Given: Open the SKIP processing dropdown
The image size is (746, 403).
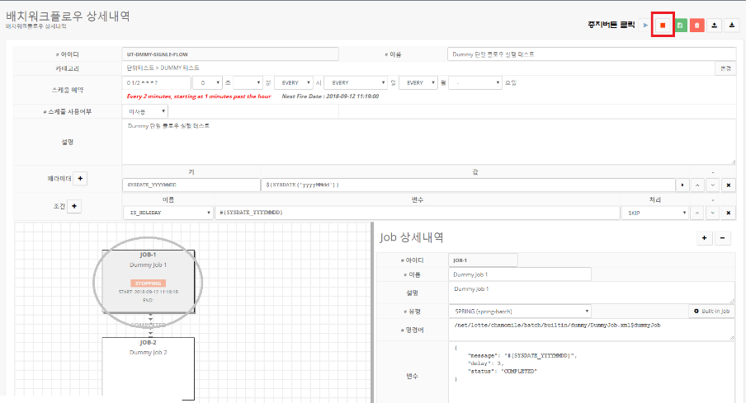Looking at the screenshot, I should [654, 213].
